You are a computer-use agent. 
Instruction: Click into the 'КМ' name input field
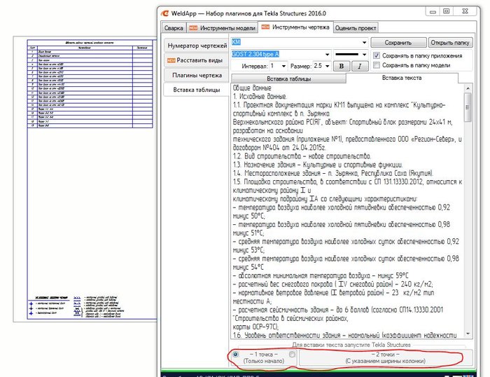coord(296,42)
